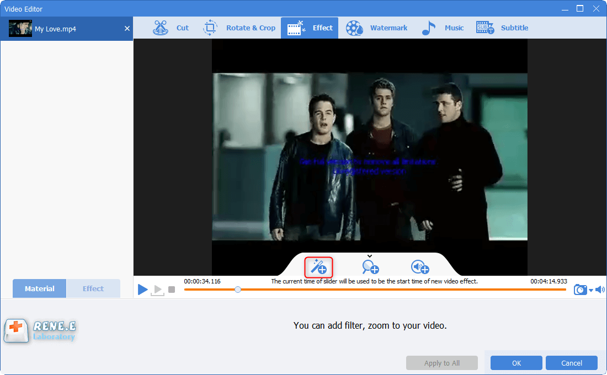Image resolution: width=607 pixels, height=375 pixels.
Task: Maximize the Video Editor window
Action: pos(580,8)
